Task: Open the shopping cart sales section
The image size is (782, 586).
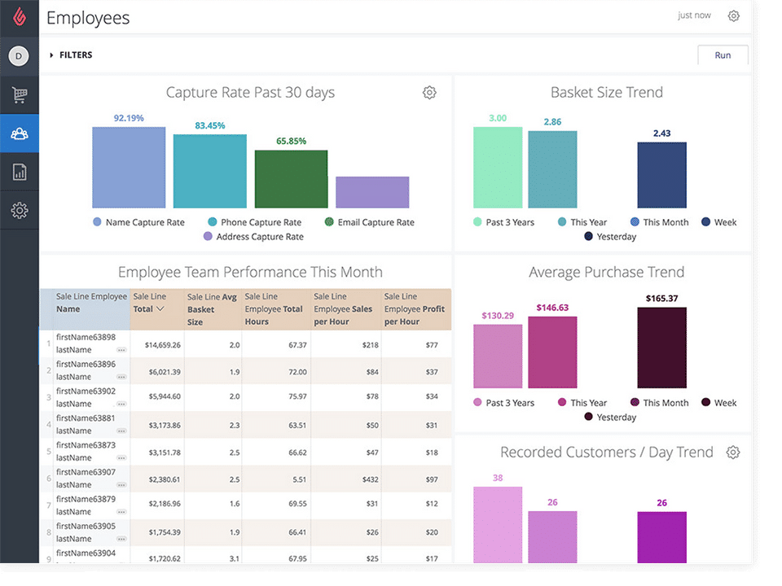Action: pyautogui.click(x=20, y=94)
